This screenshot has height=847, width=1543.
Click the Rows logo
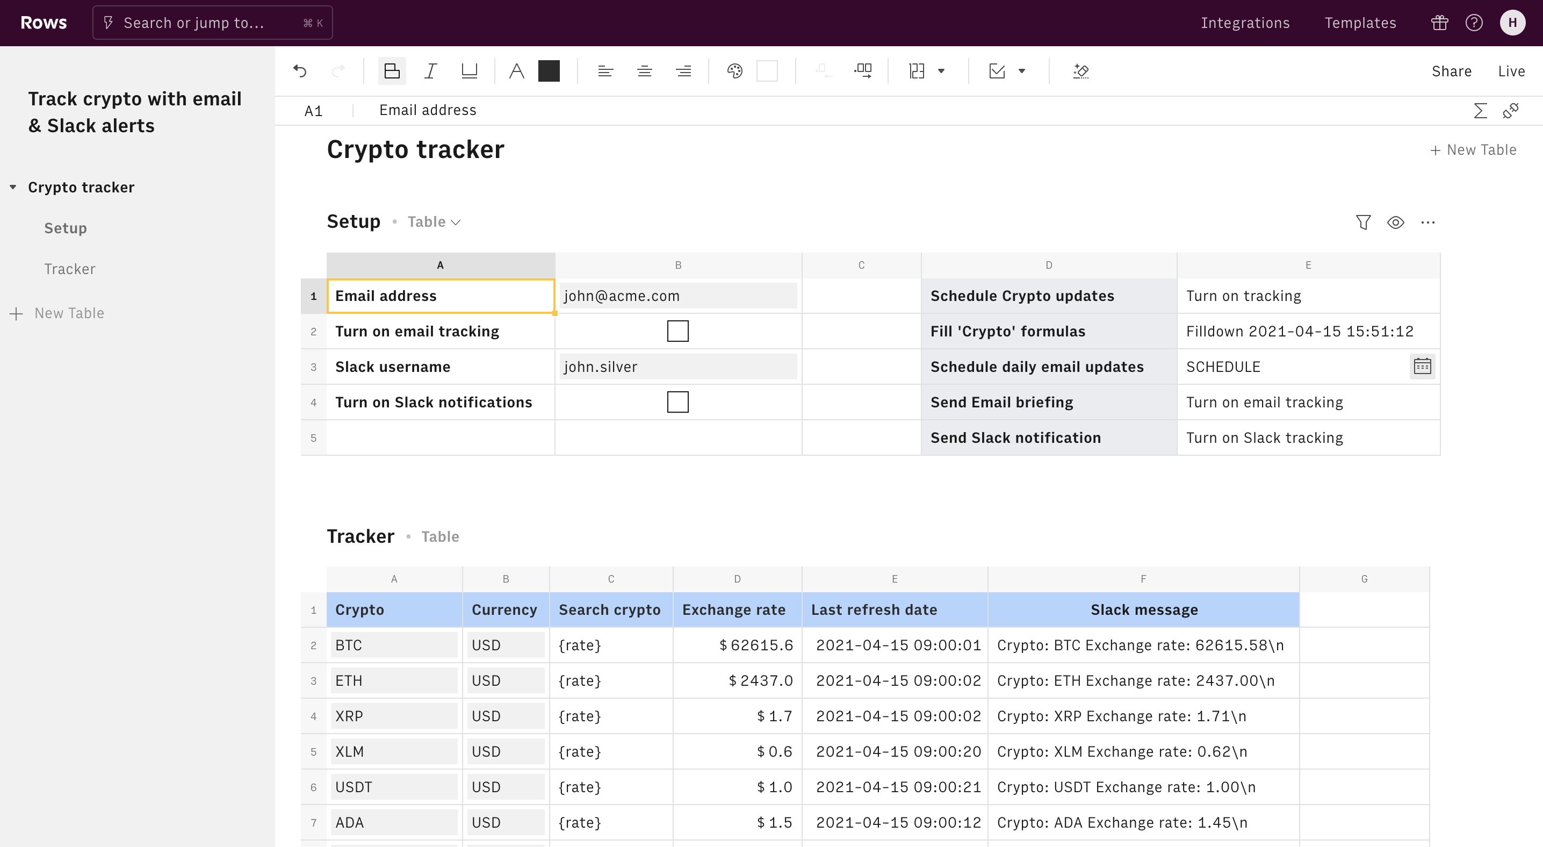click(x=44, y=23)
